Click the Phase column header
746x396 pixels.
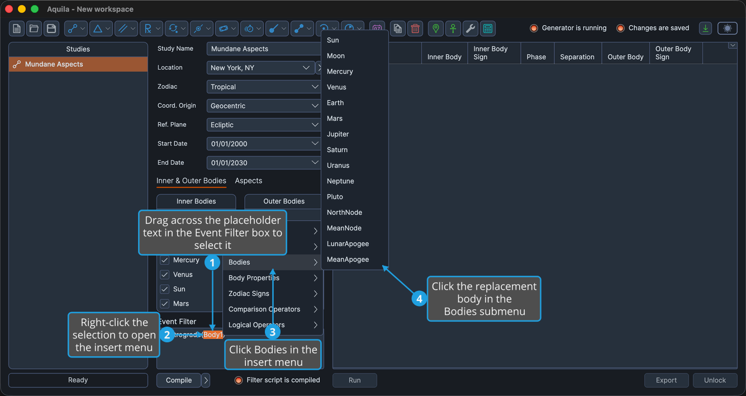(x=536, y=53)
